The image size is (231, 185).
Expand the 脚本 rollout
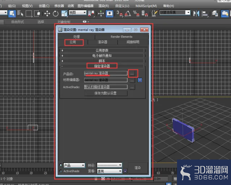point(102,61)
